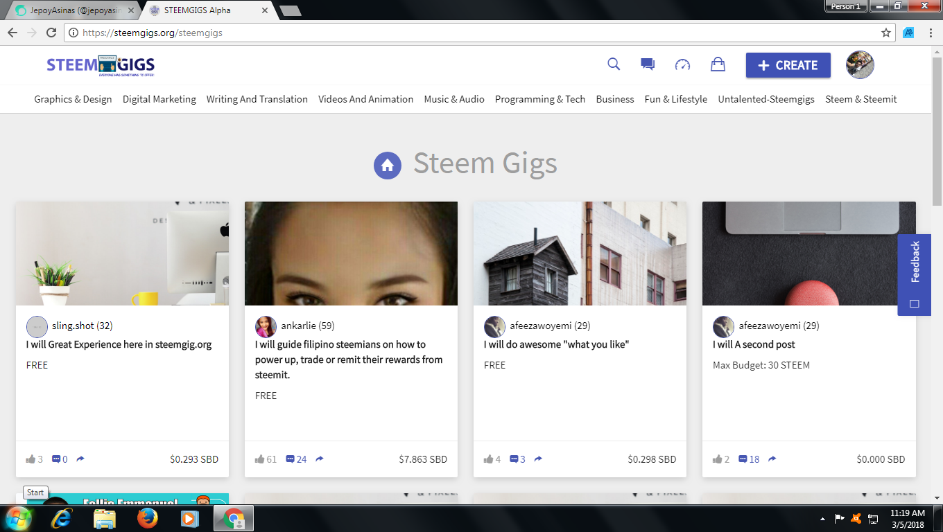943x532 pixels.
Task: Open the Windows Start button
Action: pos(18,518)
